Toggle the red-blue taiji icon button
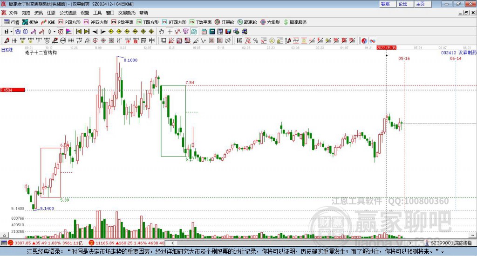The image size is (477, 256). point(364,40)
